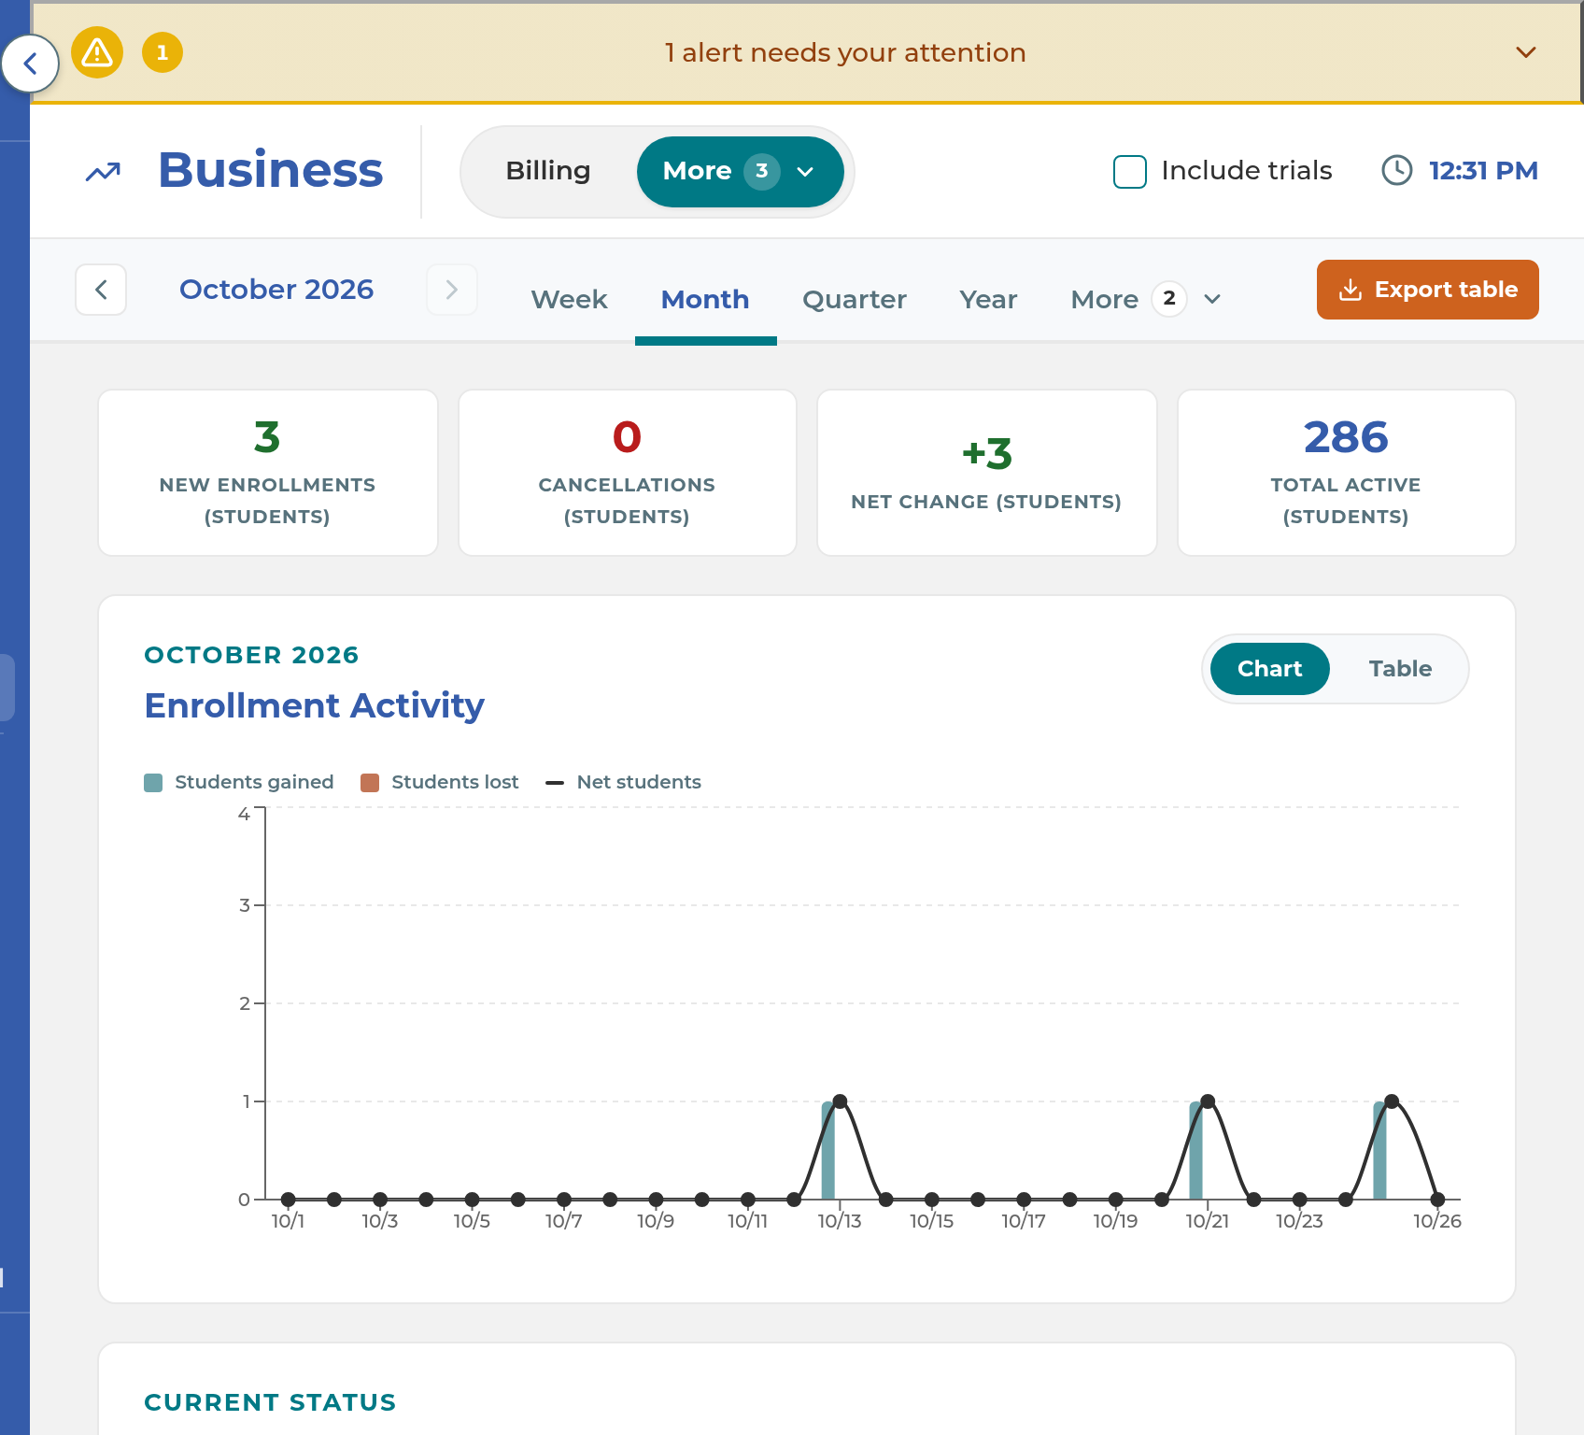Click the yellow warning triangle icon

(x=97, y=52)
